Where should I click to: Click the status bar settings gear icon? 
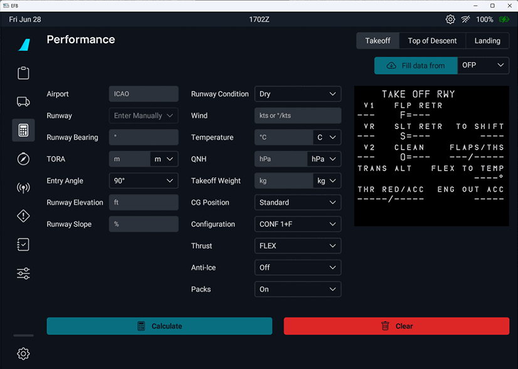[450, 19]
